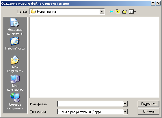
Task: Select Мой компьютер in the places bar
Action: (15, 83)
